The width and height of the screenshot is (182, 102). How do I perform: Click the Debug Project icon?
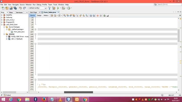point(63,8)
